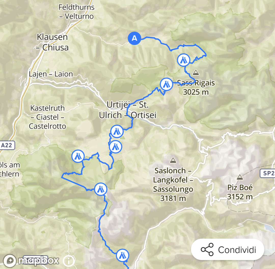This screenshot has height=269, width=275.
Task: Open the map attribution info icon
Action: point(68,261)
